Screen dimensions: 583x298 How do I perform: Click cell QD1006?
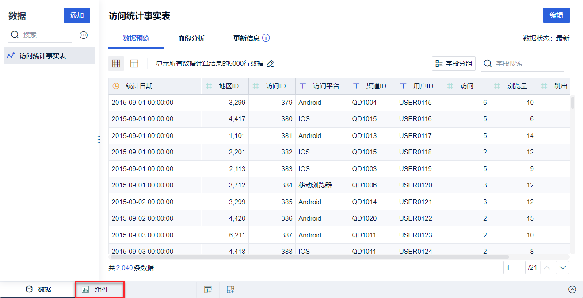(x=373, y=185)
